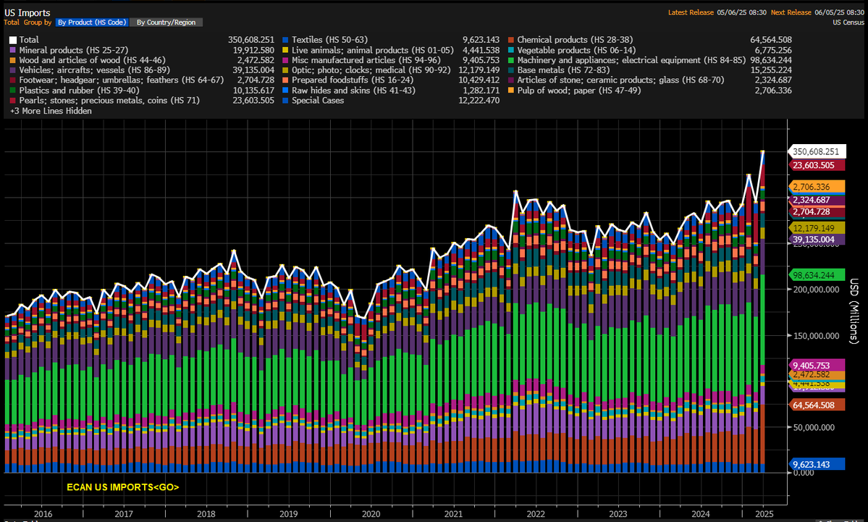Click the Chemical products (HS 28-38) color swatch
The width and height of the screenshot is (868, 522).
pyautogui.click(x=510, y=40)
